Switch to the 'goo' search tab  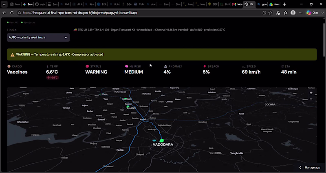click(262, 4)
